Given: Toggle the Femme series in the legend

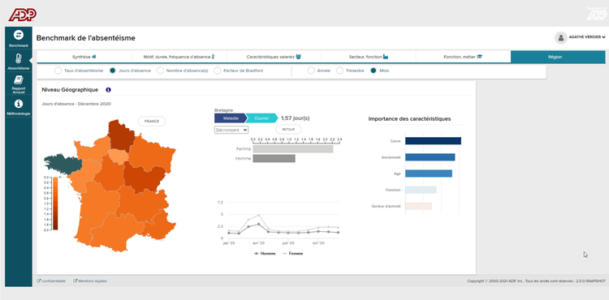Looking at the screenshot, I should tap(292, 254).
